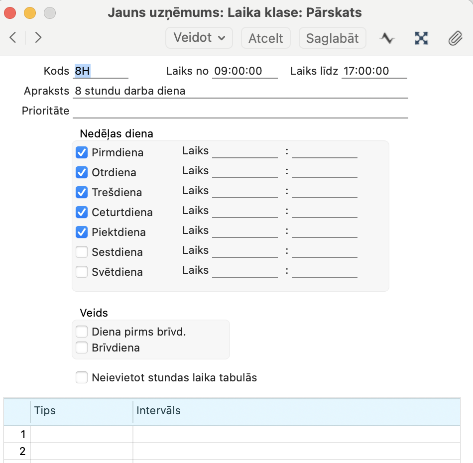The width and height of the screenshot is (473, 463).
Task: Click the Atcelt button
Action: [266, 38]
